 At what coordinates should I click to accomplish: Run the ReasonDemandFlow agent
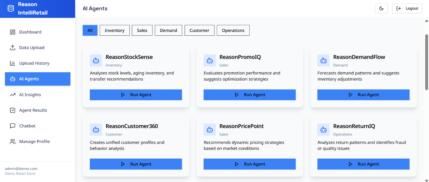point(363,95)
